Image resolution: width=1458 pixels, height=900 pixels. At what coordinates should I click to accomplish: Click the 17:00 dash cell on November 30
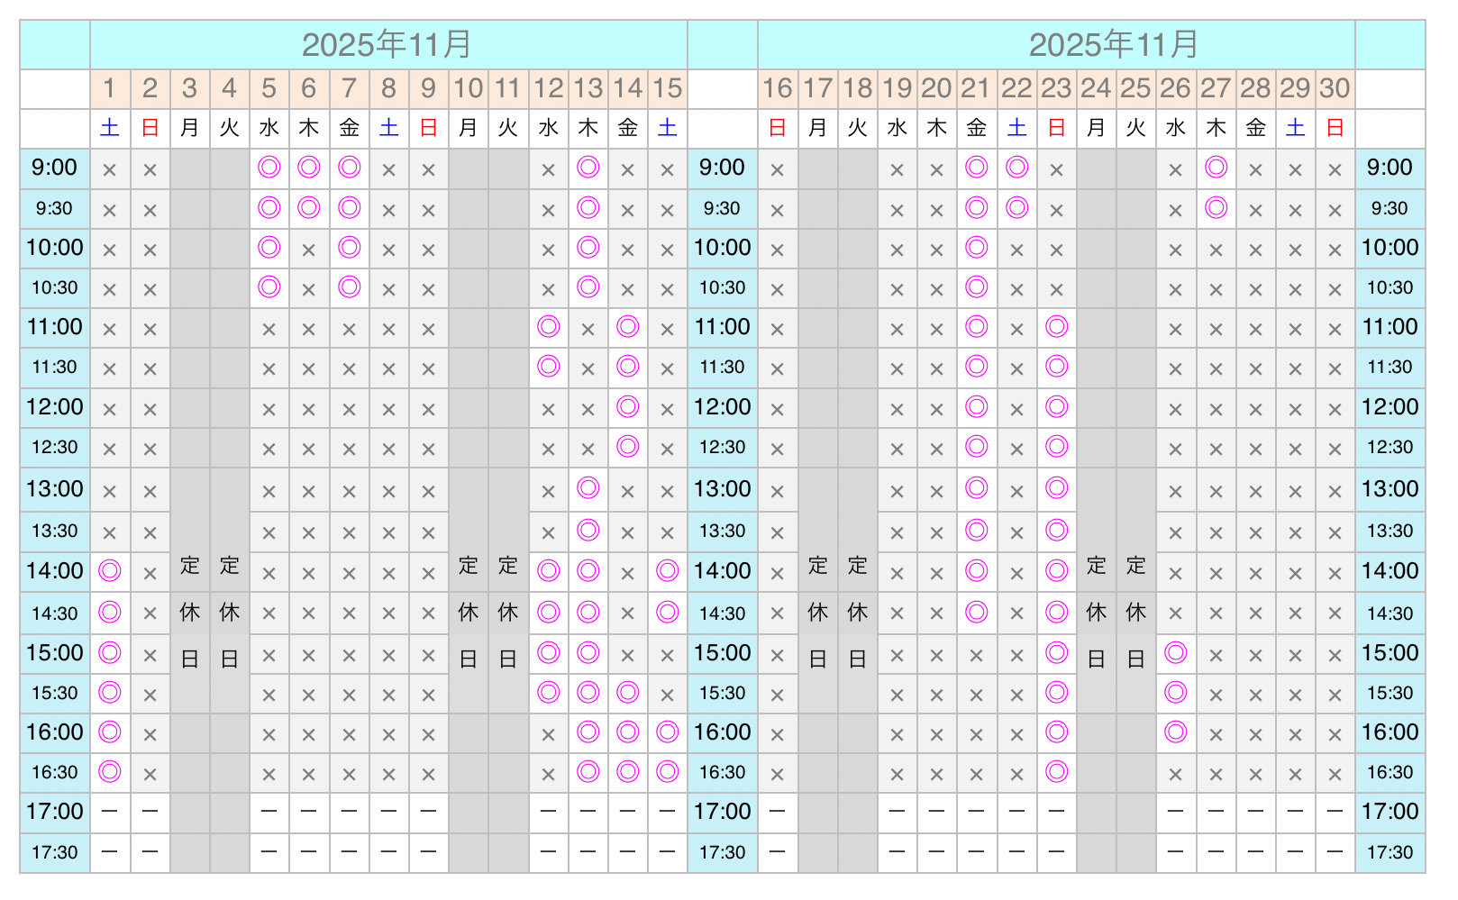point(1335,812)
